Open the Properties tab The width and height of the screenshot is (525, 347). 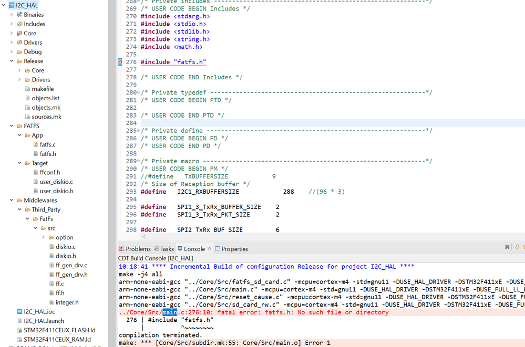pyautogui.click(x=231, y=249)
